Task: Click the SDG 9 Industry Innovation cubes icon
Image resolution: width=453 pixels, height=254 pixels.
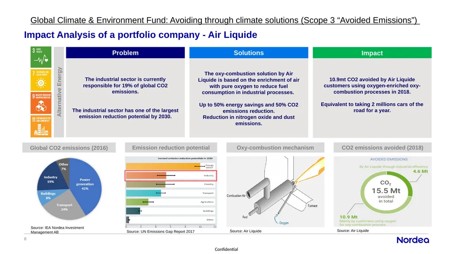Action: pyautogui.click(x=41, y=103)
